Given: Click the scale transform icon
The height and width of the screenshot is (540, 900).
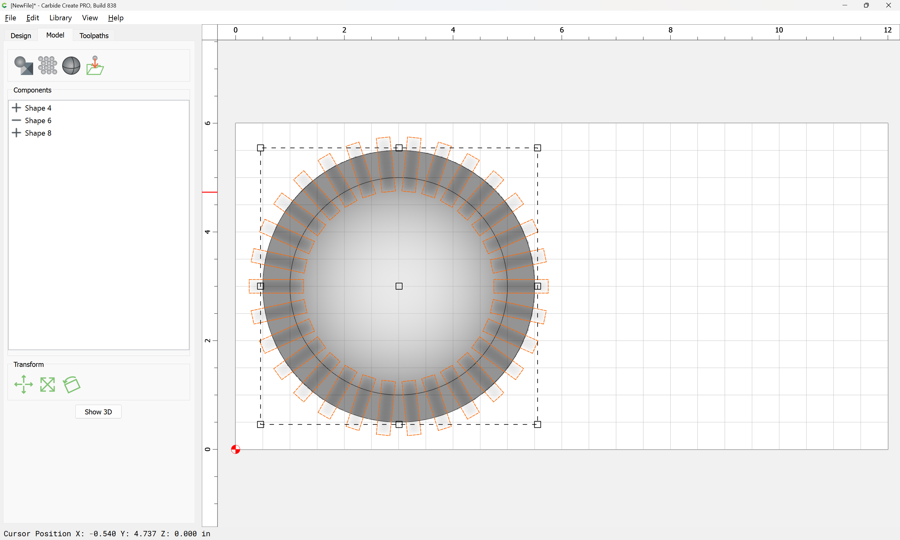Looking at the screenshot, I should pos(47,384).
